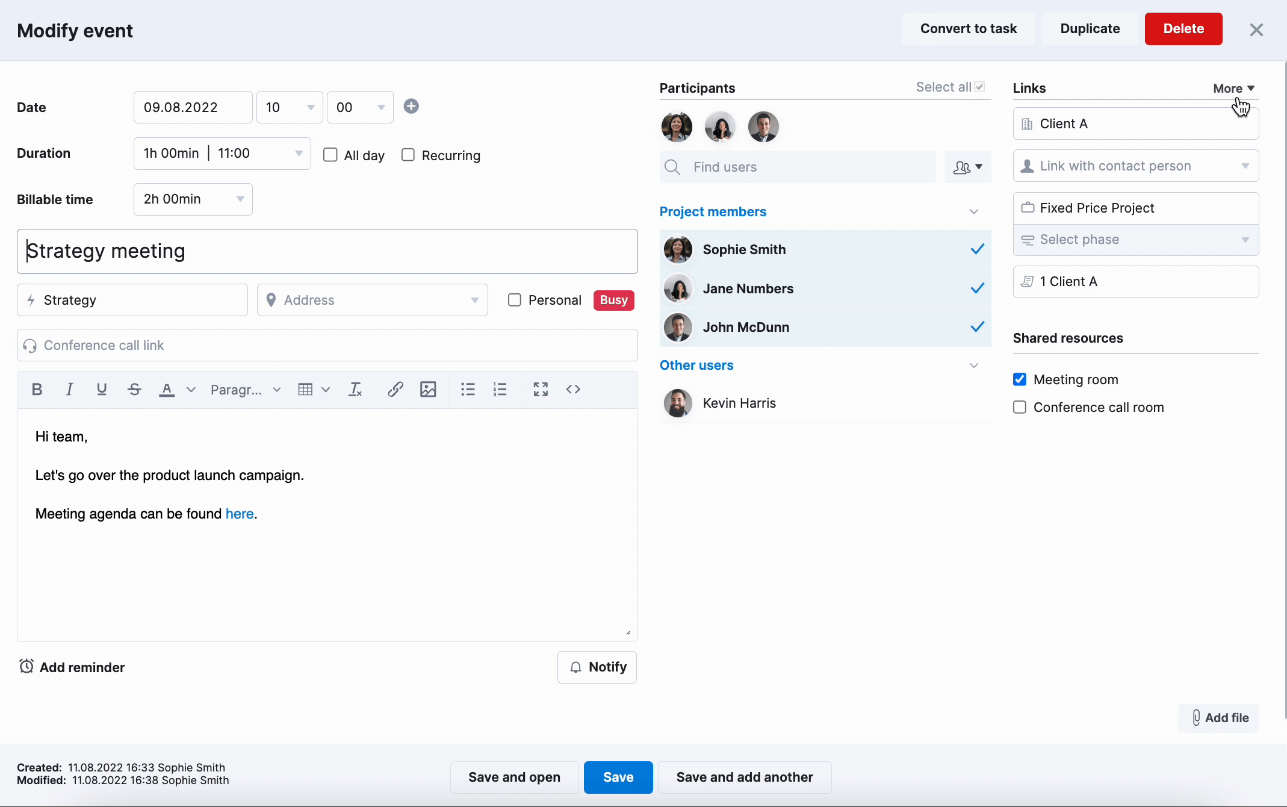This screenshot has height=807, width=1287.
Task: Click the bulleted list icon
Action: [468, 390]
